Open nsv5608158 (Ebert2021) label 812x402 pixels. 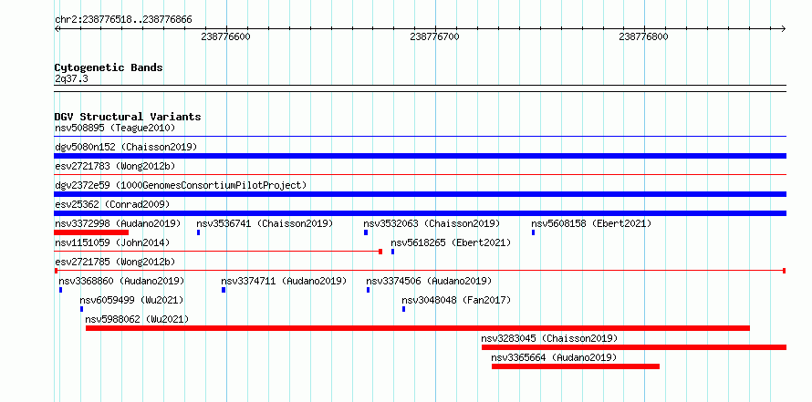click(x=591, y=223)
